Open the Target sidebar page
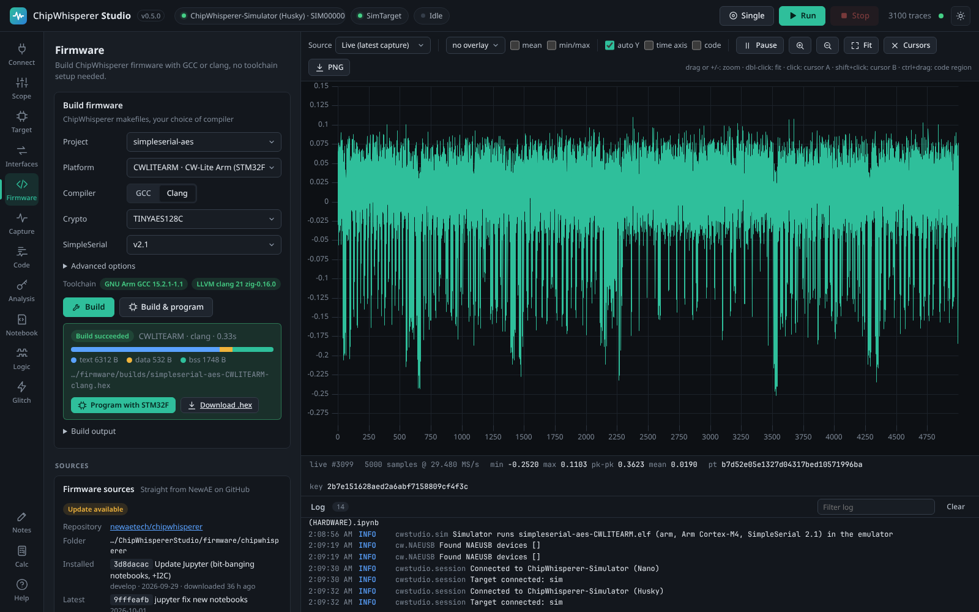 [x=21, y=122]
